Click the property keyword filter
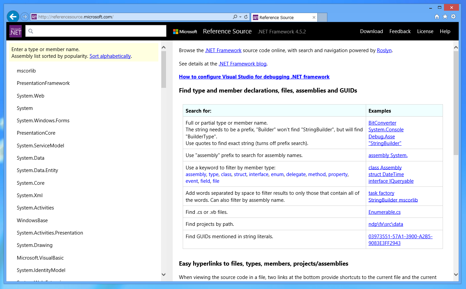Screen dimensions: 466x289 (x=338, y=174)
